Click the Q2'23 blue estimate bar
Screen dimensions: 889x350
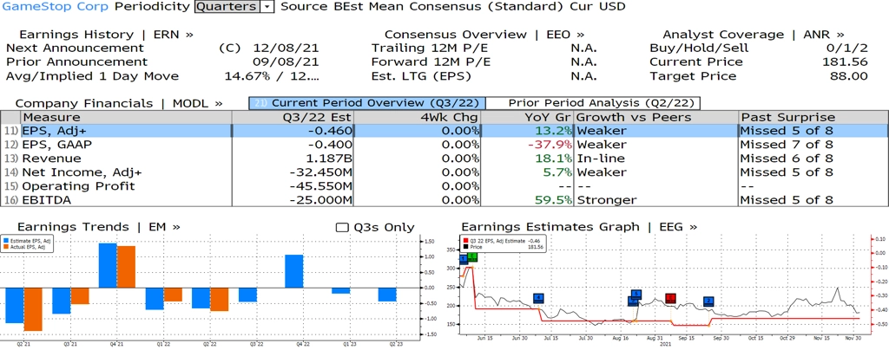(387, 295)
